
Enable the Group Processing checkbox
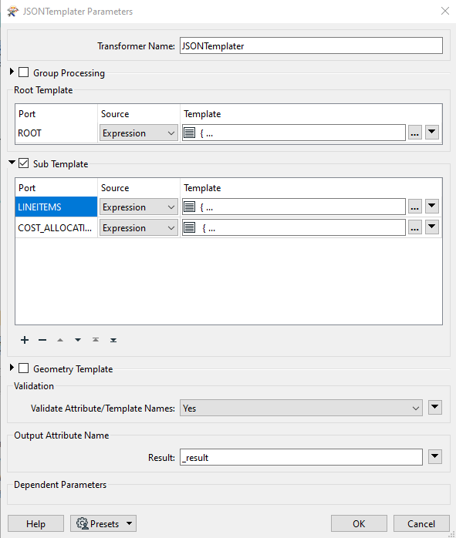(x=23, y=72)
